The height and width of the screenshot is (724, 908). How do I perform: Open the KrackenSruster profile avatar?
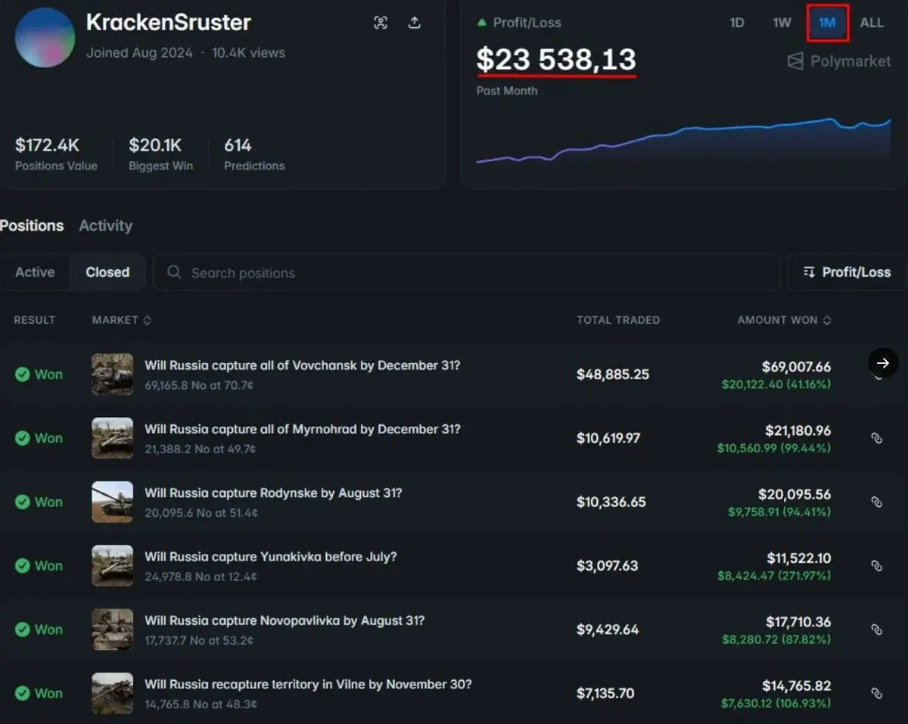tap(45, 37)
